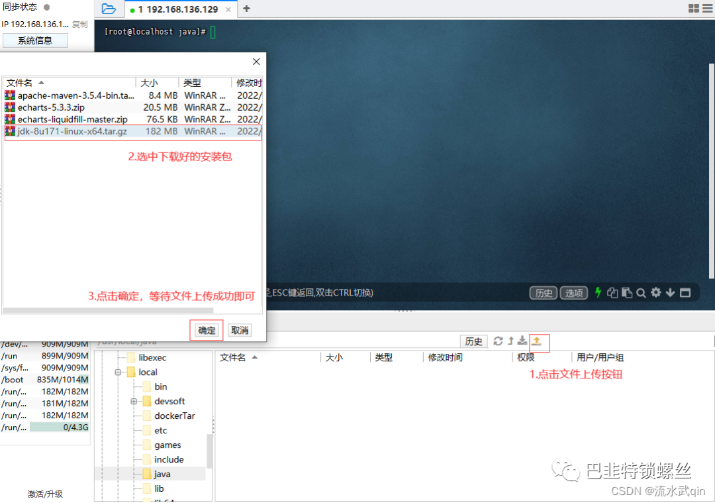The image size is (715, 503).
Task: Click the file download icon
Action: (522, 341)
